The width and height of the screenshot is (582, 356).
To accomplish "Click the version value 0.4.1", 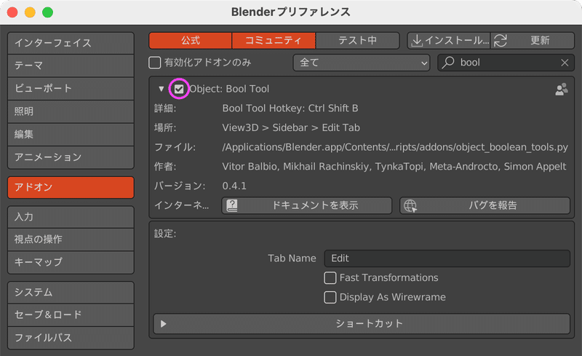I will [x=234, y=186].
